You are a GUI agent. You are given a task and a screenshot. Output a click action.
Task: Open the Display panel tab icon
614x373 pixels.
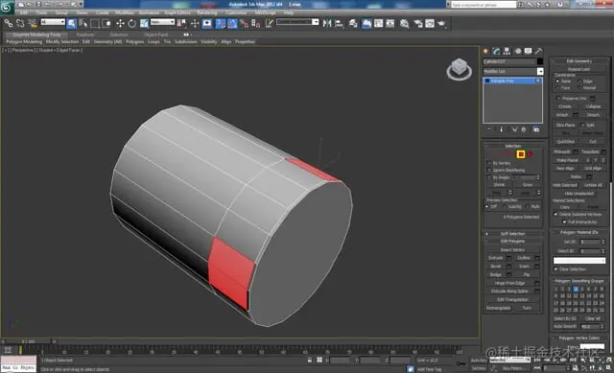pyautogui.click(x=529, y=51)
